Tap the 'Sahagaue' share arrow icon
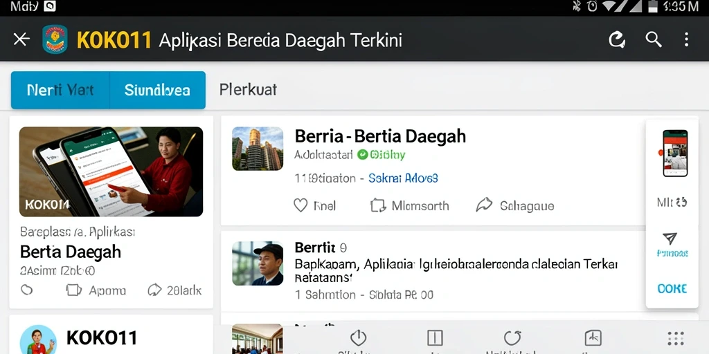Image resolution: width=709 pixels, height=354 pixels. coord(484,205)
